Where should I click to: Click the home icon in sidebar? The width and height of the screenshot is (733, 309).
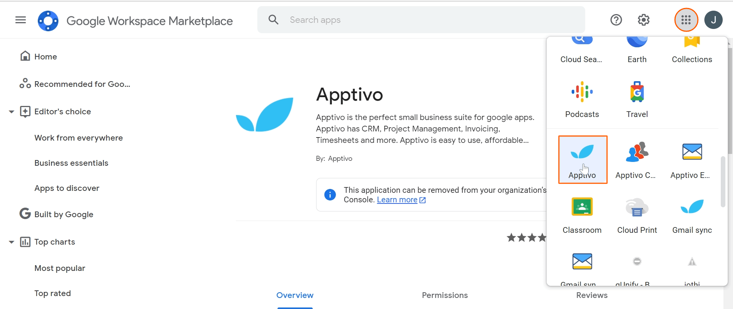(x=25, y=56)
